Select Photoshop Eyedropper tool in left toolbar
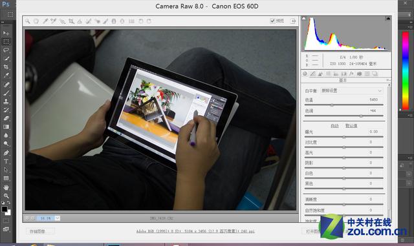This screenshot has width=414, height=246. tap(6, 76)
